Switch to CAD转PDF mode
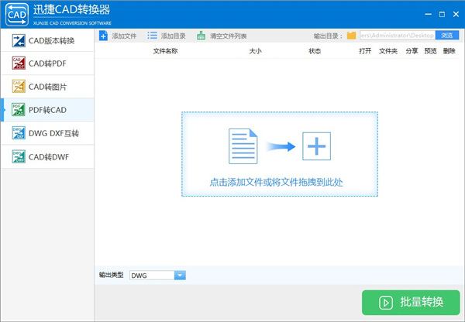This screenshot has height=322, width=465. click(47, 63)
